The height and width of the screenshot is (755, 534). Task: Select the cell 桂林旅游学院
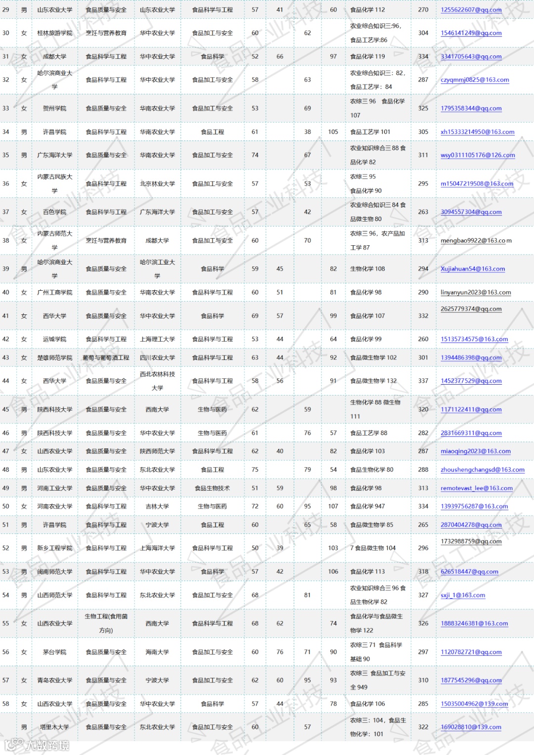point(54,33)
